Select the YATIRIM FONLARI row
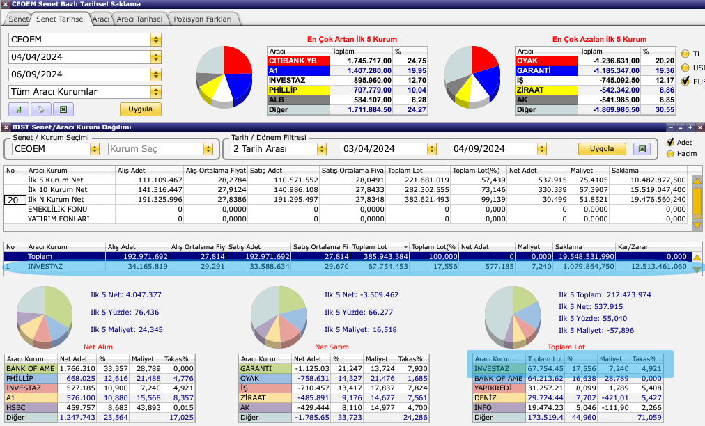Viewport: 705px width, 426px height. (346, 219)
